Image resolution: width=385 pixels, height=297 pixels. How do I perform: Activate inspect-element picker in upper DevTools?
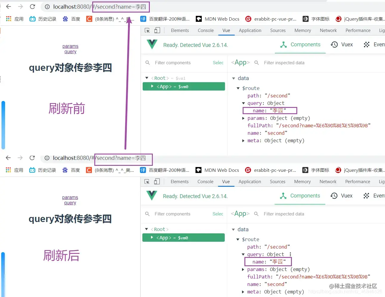(x=147, y=30)
